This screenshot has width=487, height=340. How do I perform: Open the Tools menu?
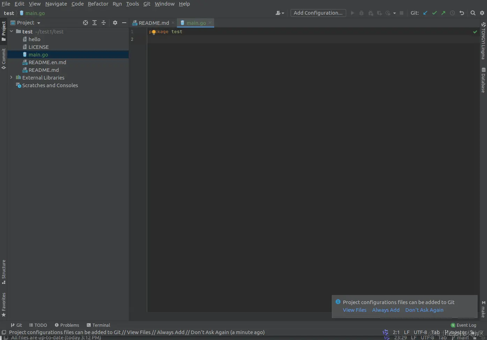[133, 4]
